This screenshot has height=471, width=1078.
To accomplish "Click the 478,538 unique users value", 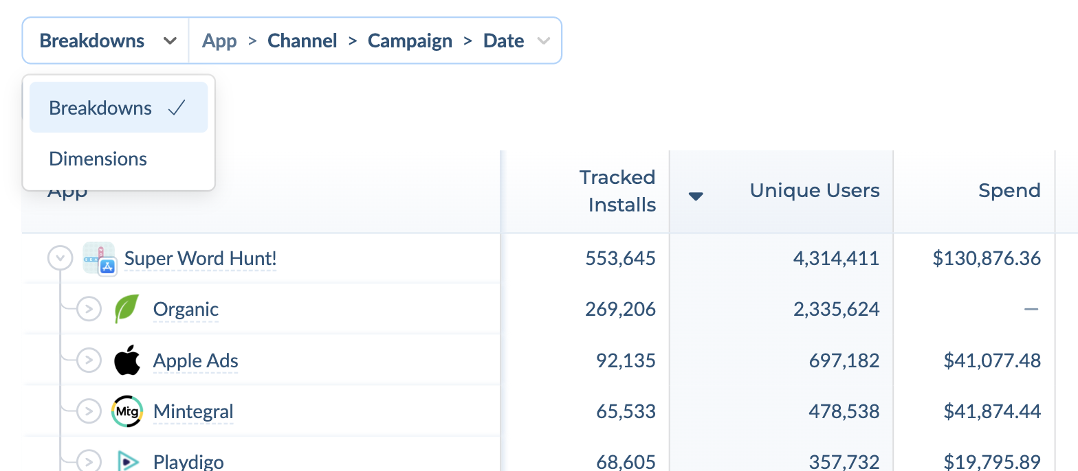I will coord(844,411).
